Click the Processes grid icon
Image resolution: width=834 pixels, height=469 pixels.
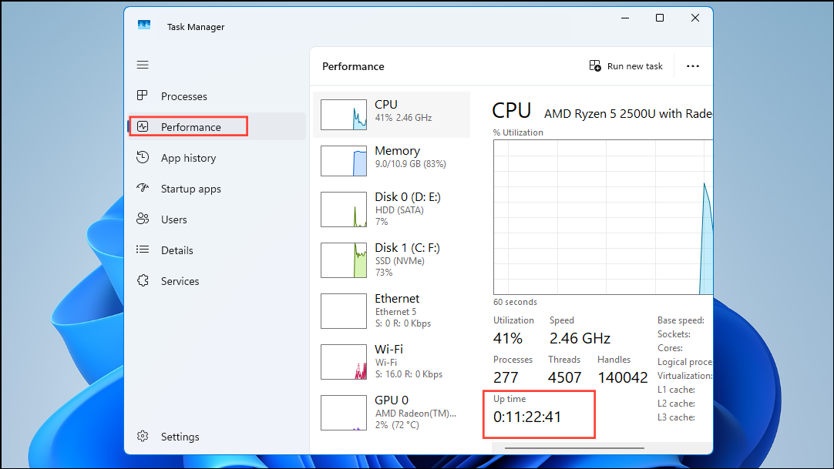pos(142,95)
